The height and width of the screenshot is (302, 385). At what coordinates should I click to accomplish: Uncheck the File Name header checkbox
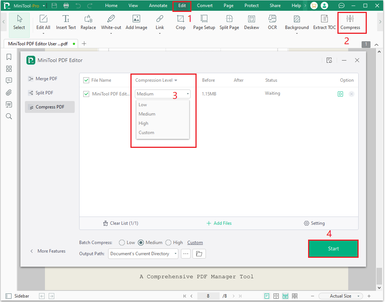tap(86, 80)
